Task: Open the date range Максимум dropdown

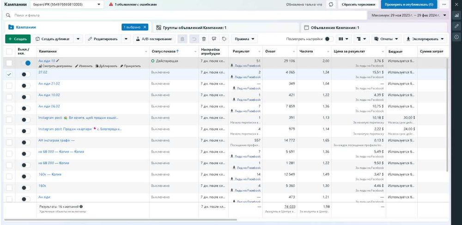Action: click(x=408, y=15)
